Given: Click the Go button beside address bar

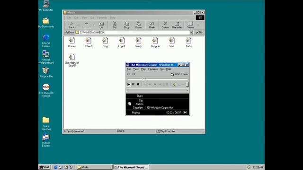Looking at the screenshot, I should point(199,33).
